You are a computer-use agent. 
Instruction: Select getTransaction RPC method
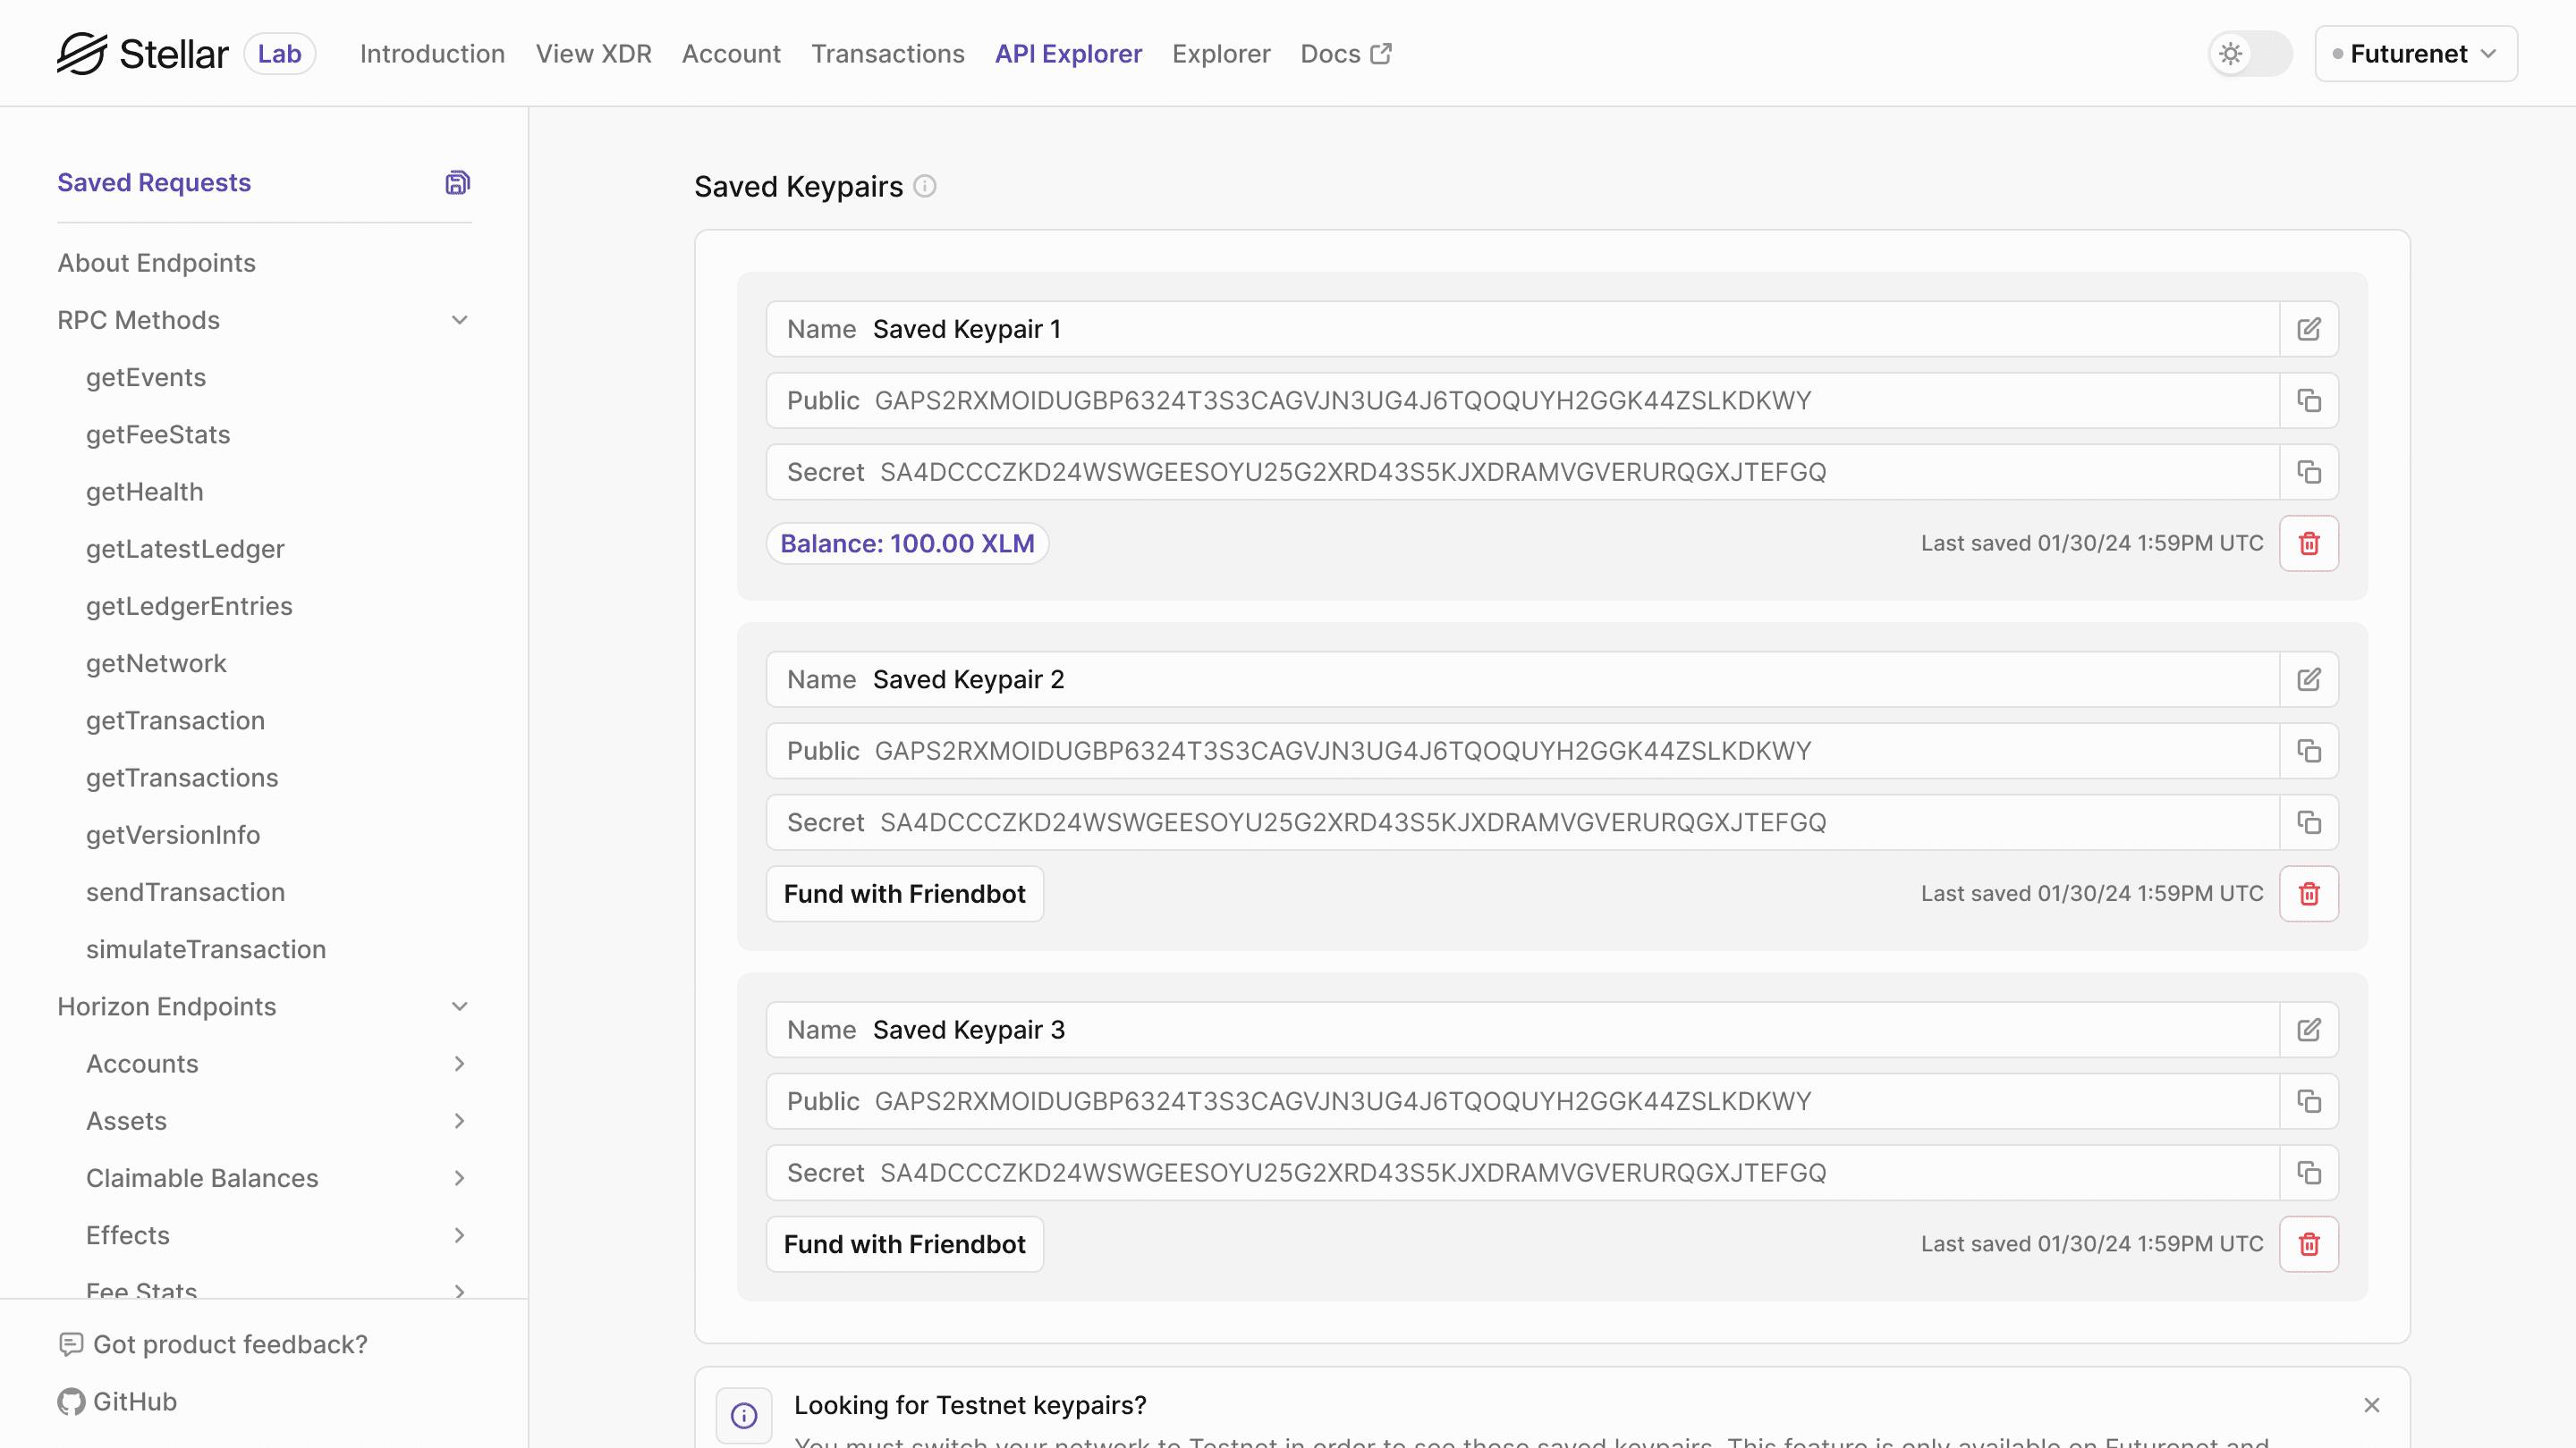click(175, 721)
